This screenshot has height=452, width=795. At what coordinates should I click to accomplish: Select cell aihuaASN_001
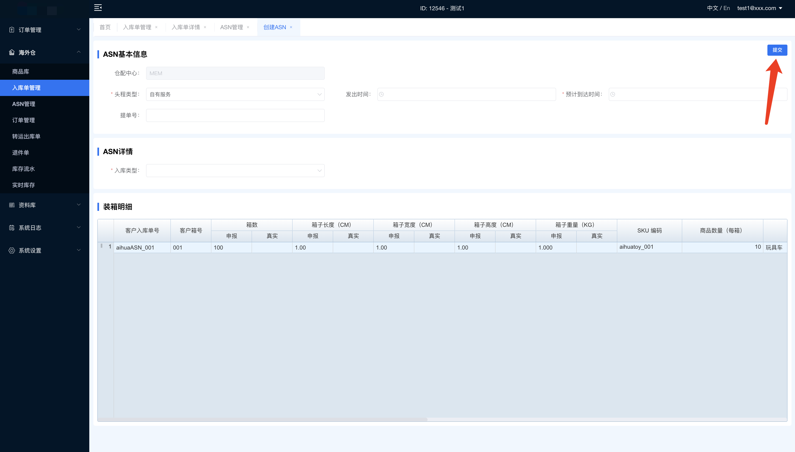point(142,247)
